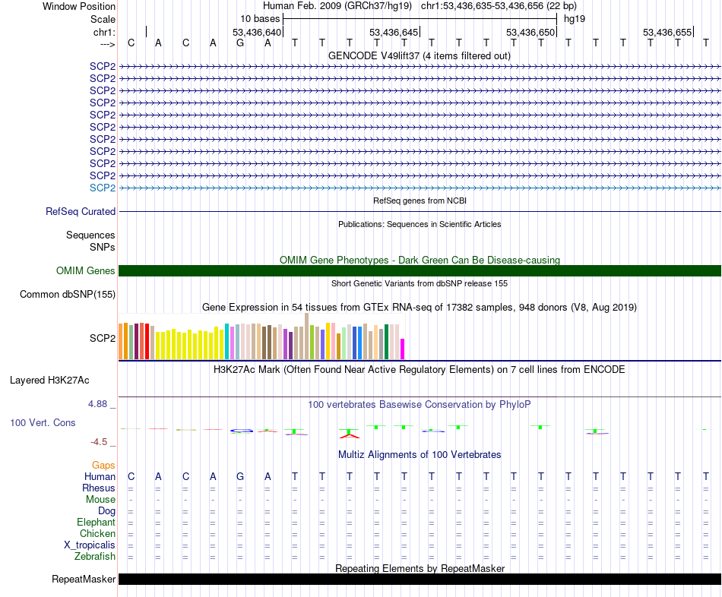Click the 53,436,645 position in the ruler
This screenshot has height=597, width=722.
point(394,32)
